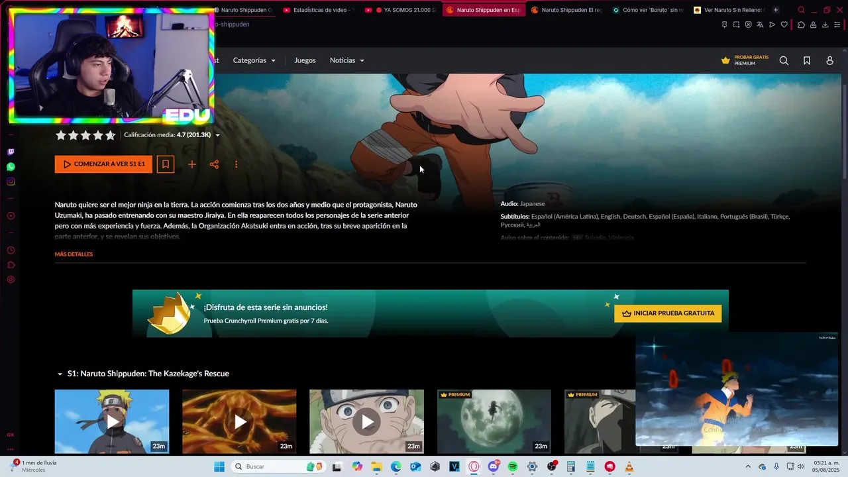The image size is (848, 477).
Task: Open the Crunchyroll watchlist bookmark icon in header
Action: click(807, 60)
